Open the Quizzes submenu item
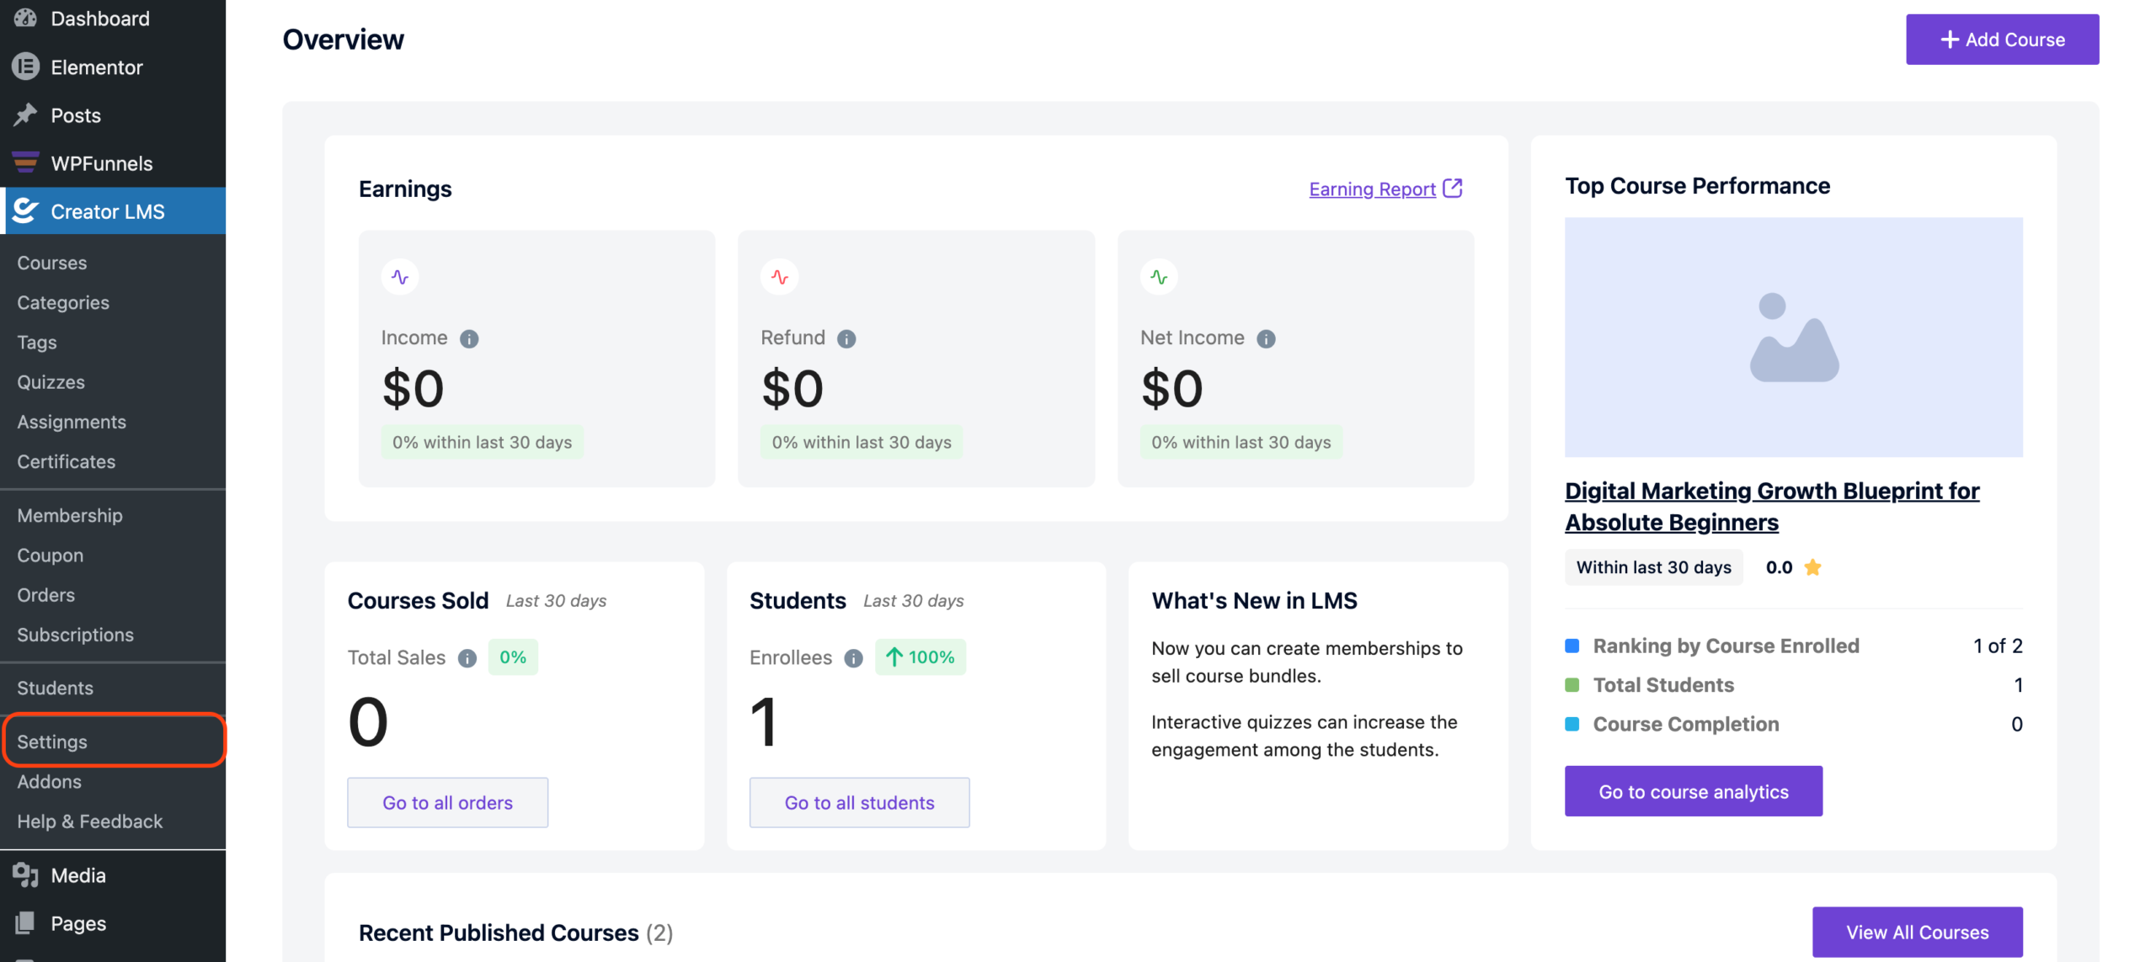Image resolution: width=2156 pixels, height=962 pixels. [x=51, y=382]
